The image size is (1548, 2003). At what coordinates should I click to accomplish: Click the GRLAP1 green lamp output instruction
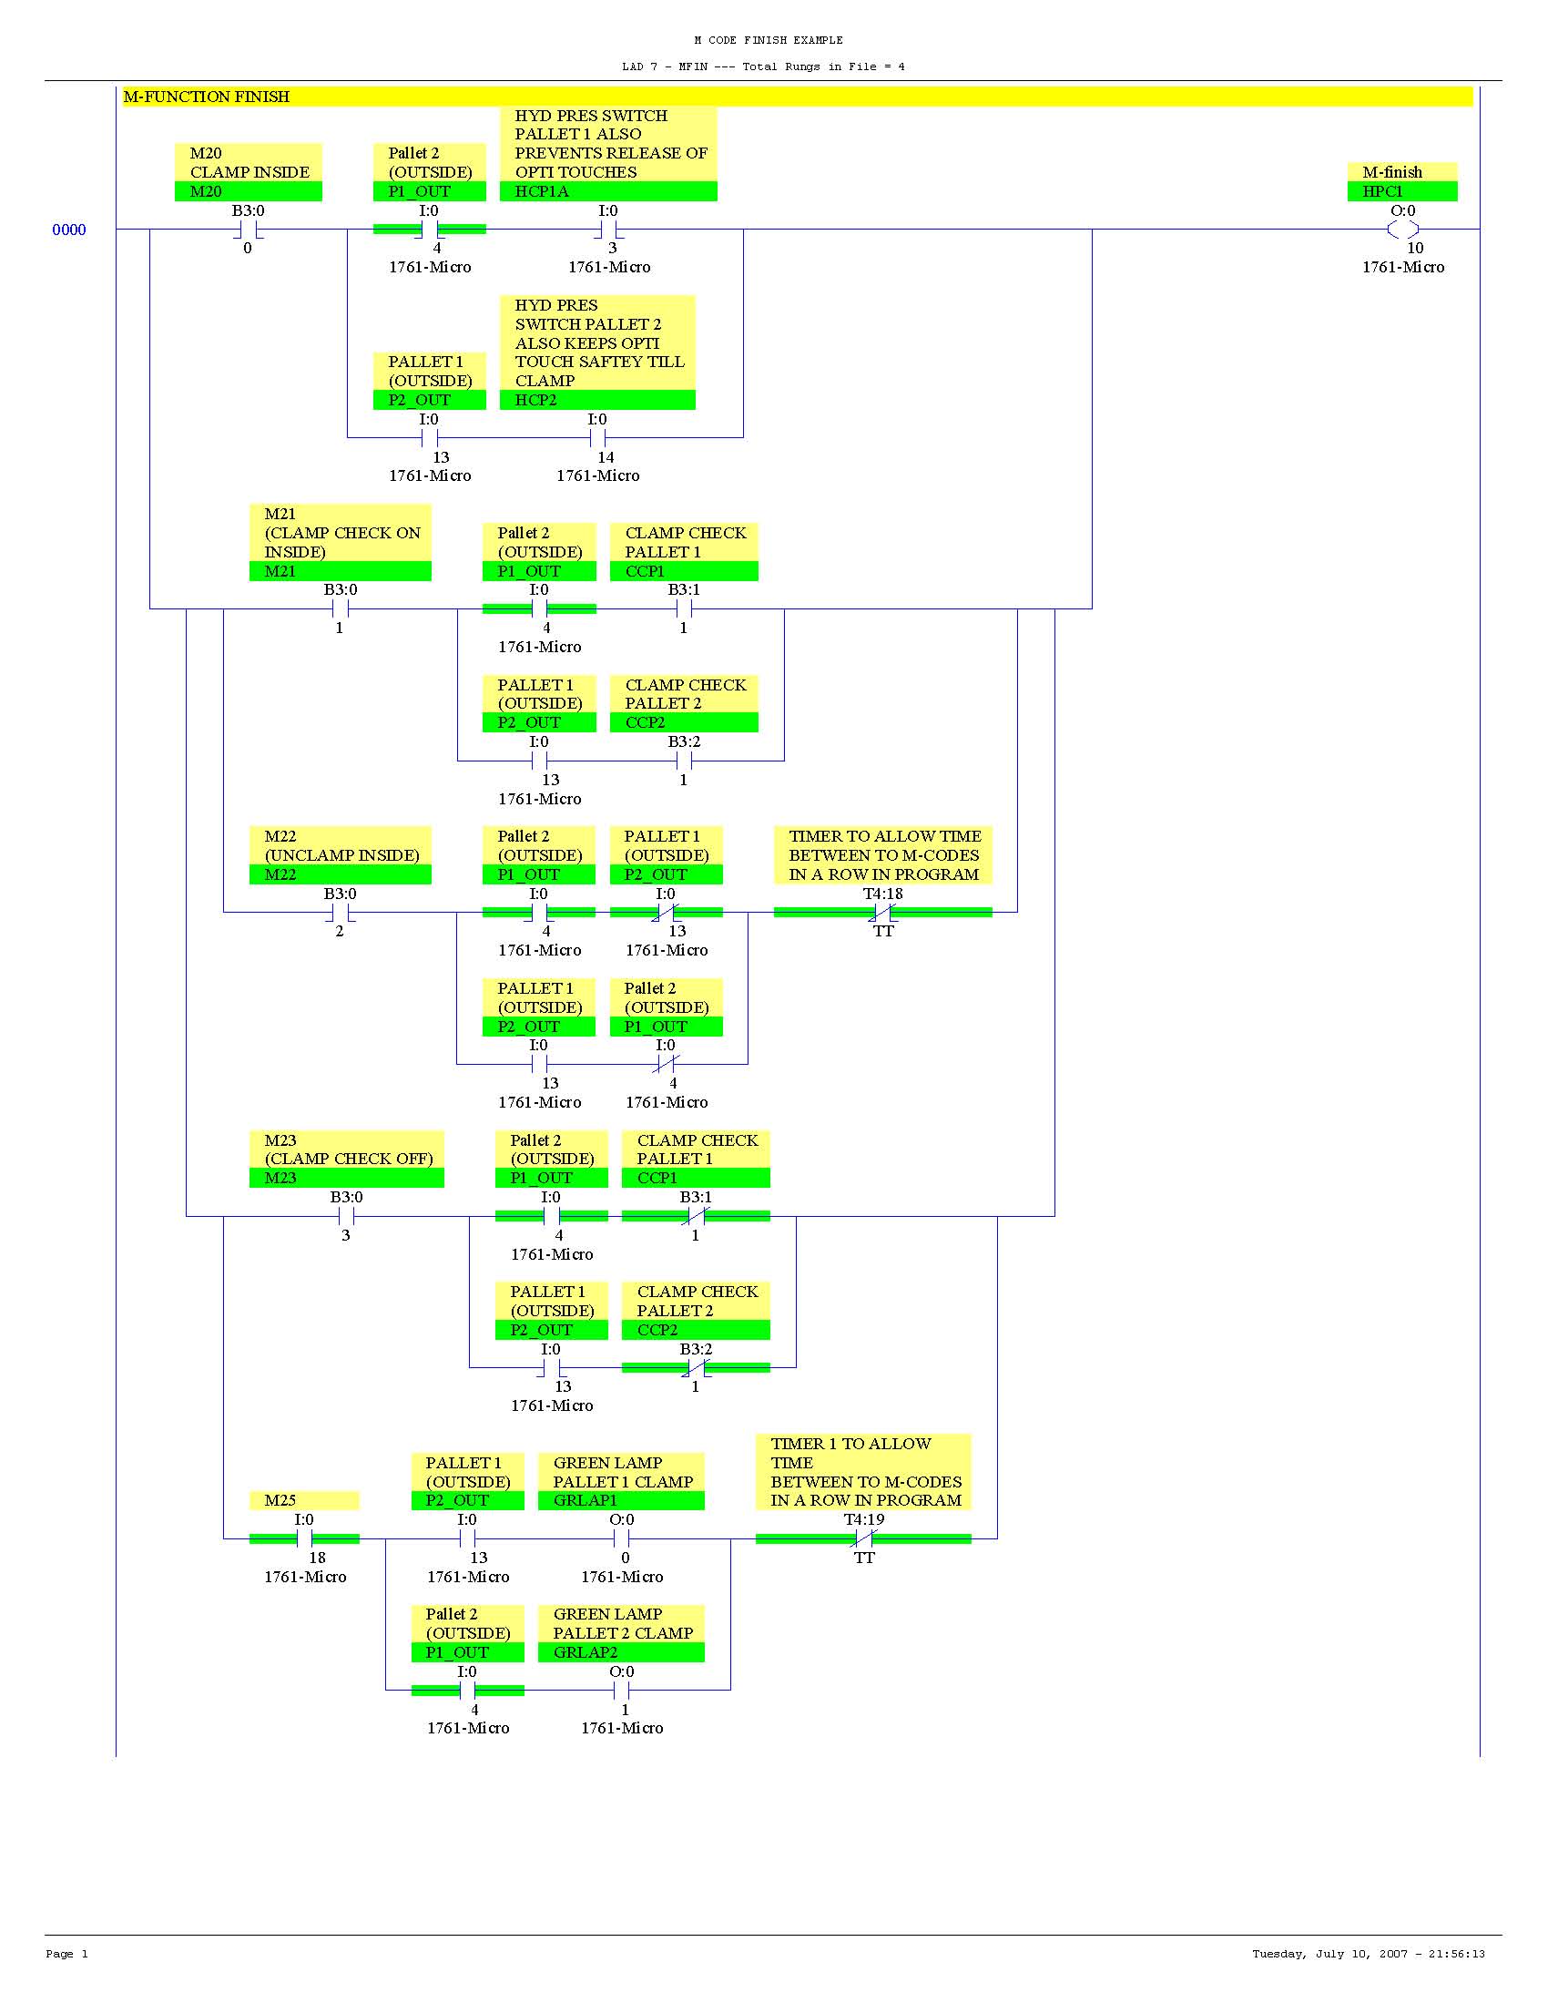point(624,1539)
